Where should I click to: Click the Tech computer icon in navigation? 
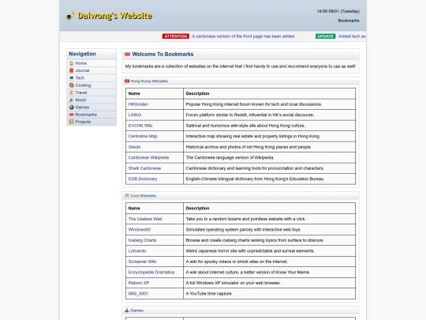coord(72,77)
